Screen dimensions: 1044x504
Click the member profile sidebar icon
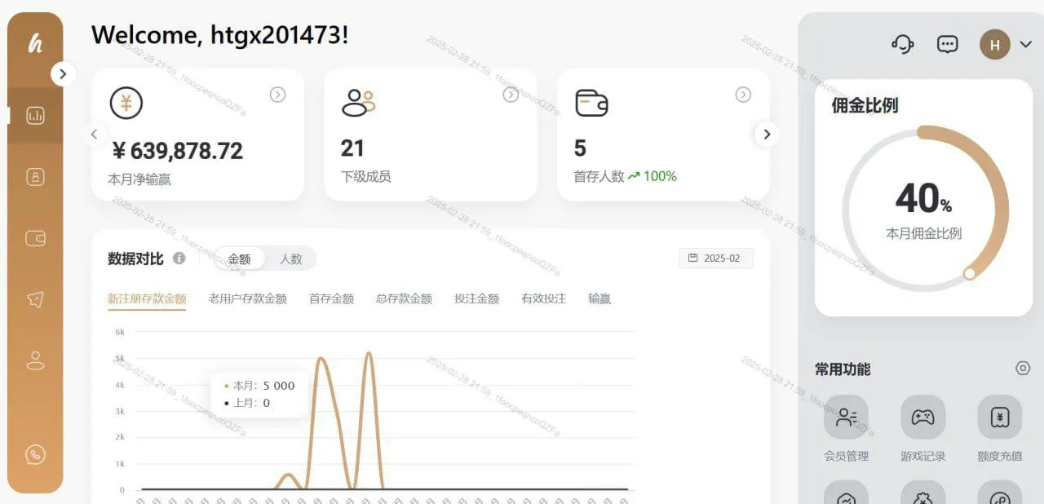[35, 177]
